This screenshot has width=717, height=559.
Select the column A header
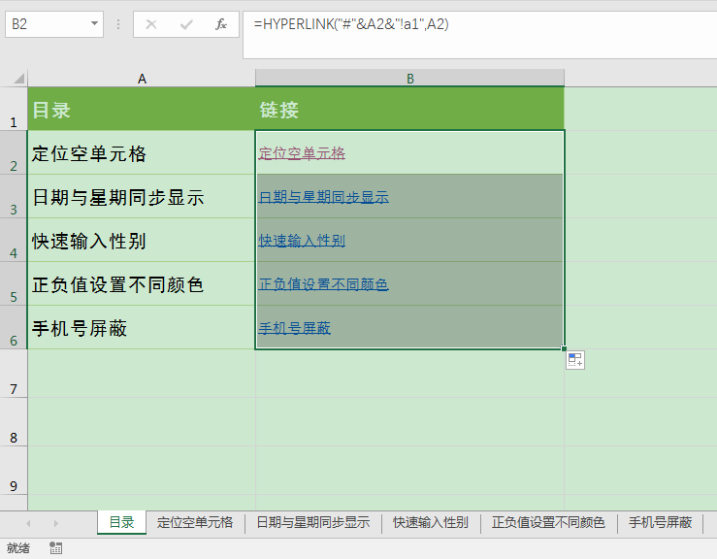pyautogui.click(x=142, y=79)
